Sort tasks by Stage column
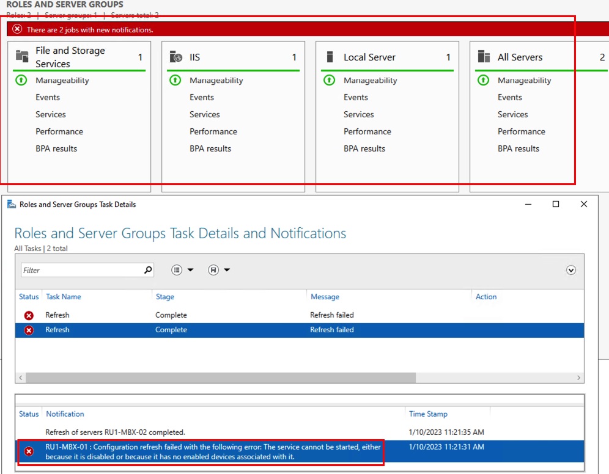609x474 pixels. coord(164,297)
